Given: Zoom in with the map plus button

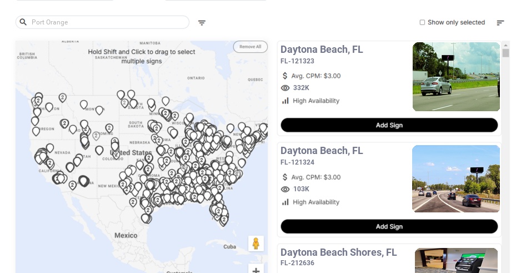Looking at the screenshot, I should (x=256, y=270).
